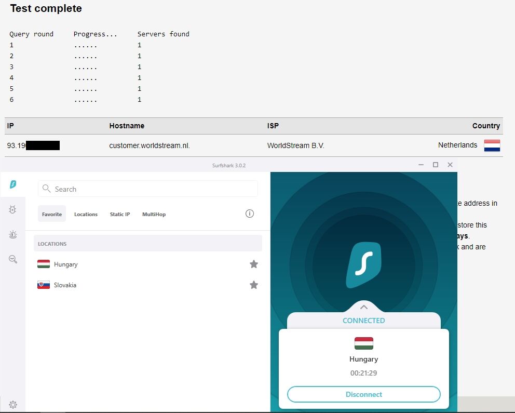Open the search magnifier icon in sidebar

pos(13,259)
